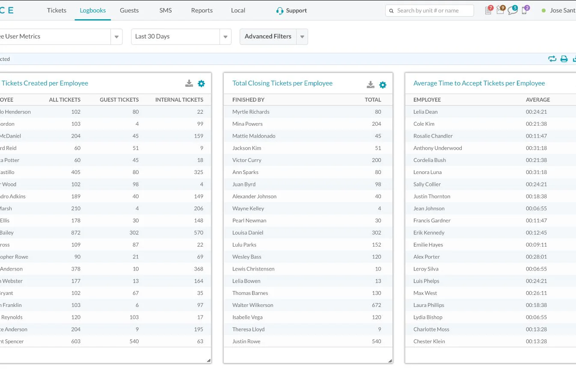The width and height of the screenshot is (576, 371).
Task: Expand the arrow beside Advanced Filters
Action: pos(302,37)
